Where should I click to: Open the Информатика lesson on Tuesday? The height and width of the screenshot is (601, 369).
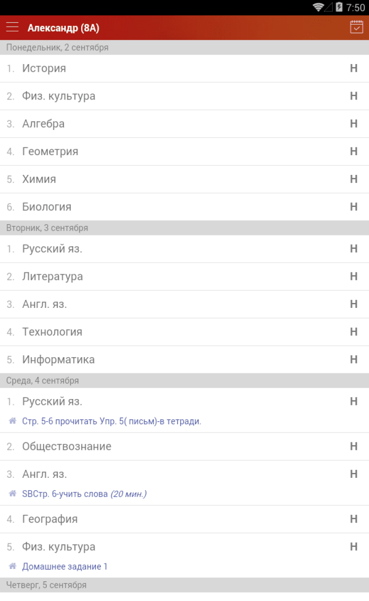[x=58, y=360]
